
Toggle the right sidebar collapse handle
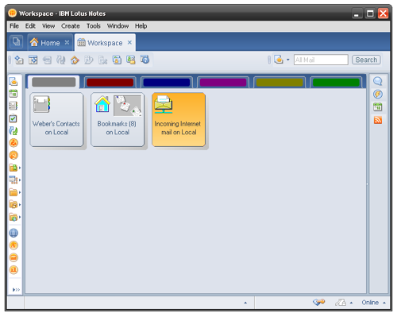pyautogui.click(x=368, y=184)
